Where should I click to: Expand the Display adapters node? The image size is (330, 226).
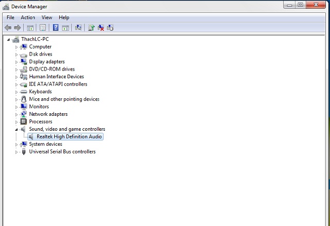point(16,62)
